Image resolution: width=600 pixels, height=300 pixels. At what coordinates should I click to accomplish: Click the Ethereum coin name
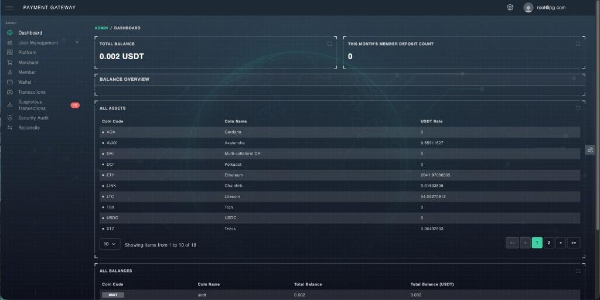click(233, 175)
